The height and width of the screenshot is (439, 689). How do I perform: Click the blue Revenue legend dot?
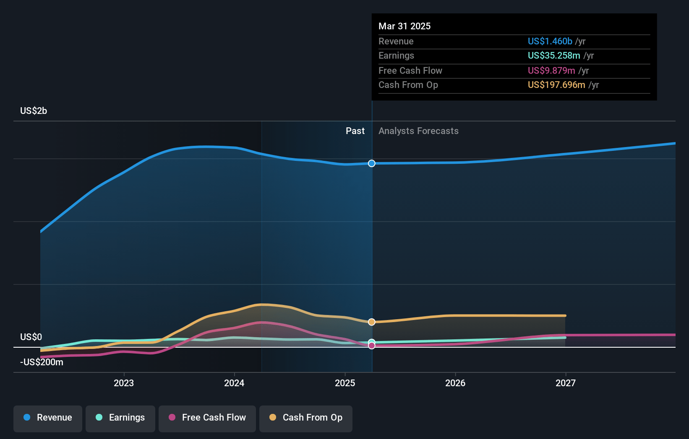(27, 417)
